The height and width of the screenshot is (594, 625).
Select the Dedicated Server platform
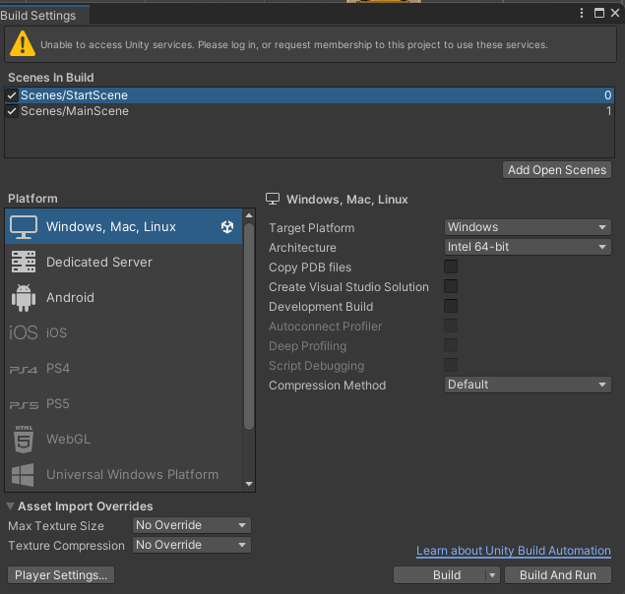tap(124, 262)
